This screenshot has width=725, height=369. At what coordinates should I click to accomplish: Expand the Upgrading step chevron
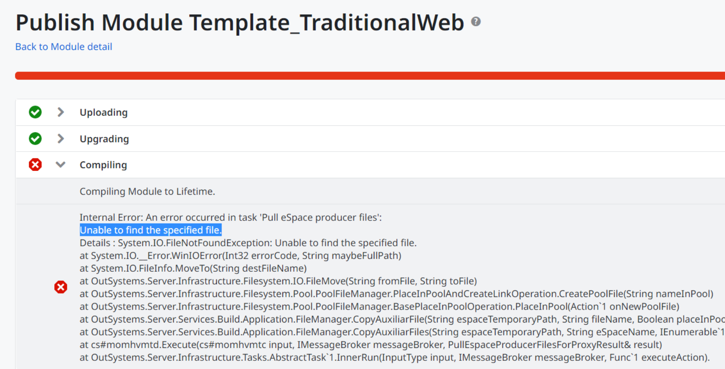61,139
